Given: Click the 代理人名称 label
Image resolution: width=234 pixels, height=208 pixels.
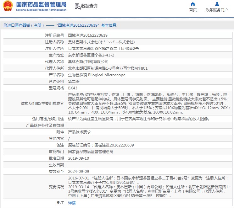Looking at the screenshot, I should coord(54,61).
